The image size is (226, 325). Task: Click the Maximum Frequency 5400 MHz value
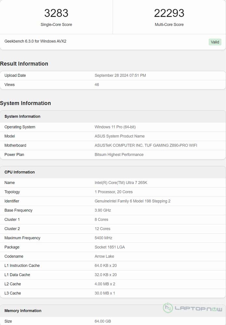[x=103, y=238]
